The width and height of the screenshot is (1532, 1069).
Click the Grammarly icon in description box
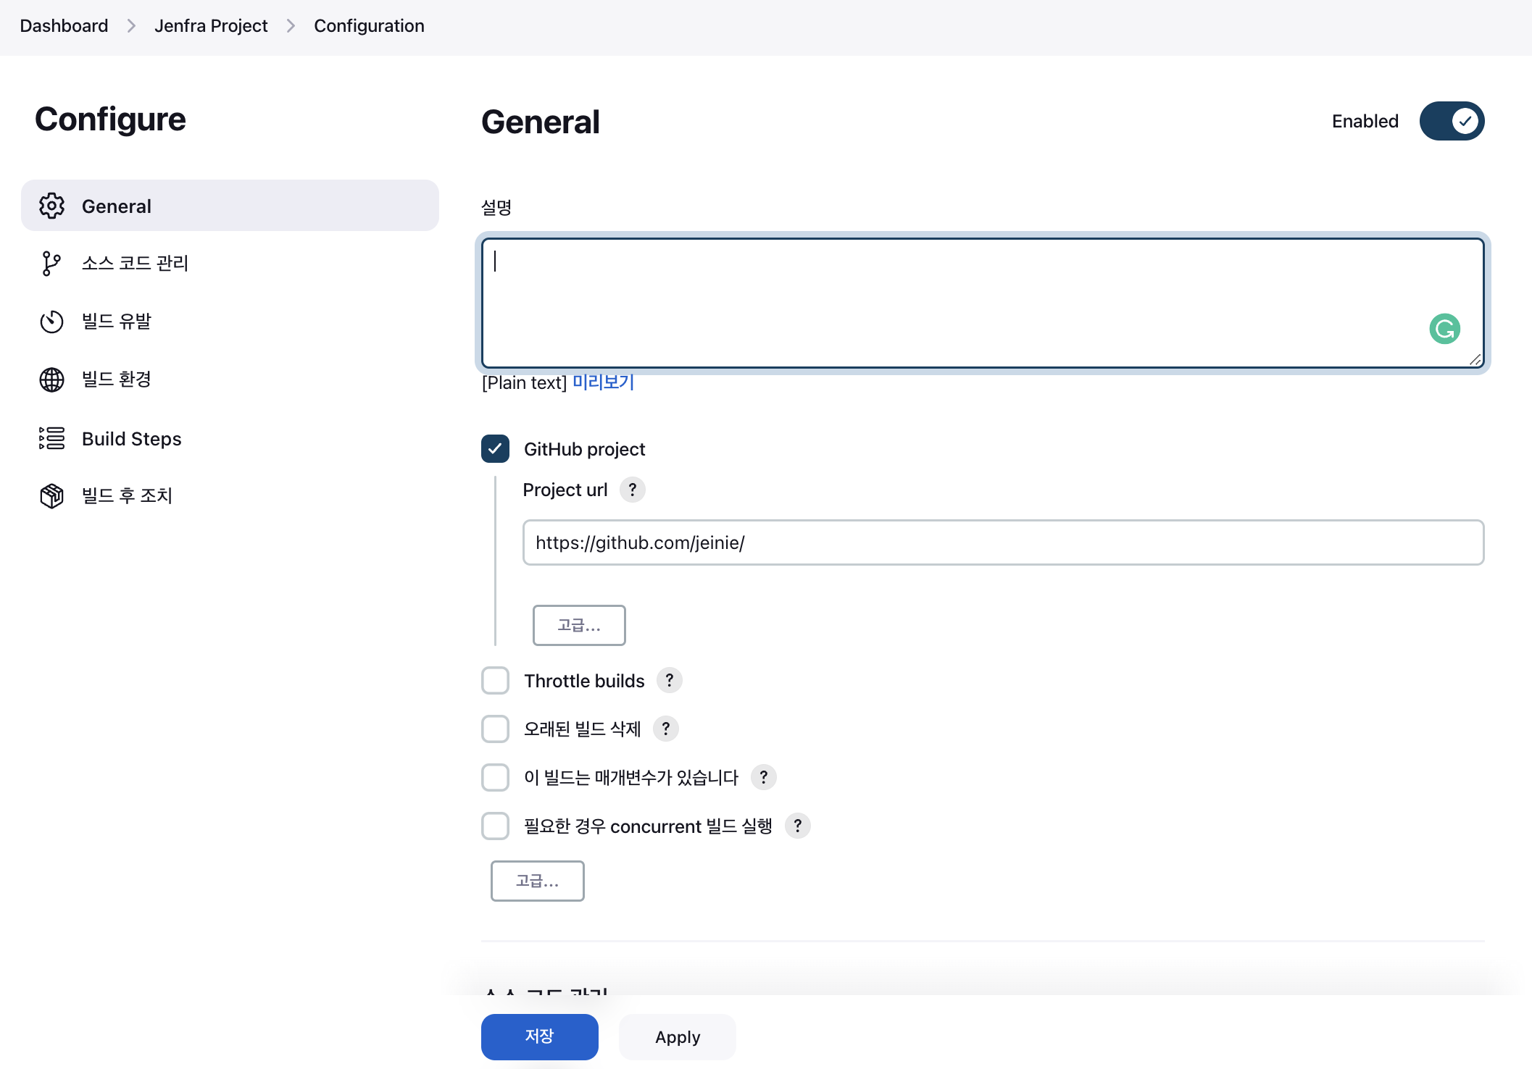(x=1444, y=329)
